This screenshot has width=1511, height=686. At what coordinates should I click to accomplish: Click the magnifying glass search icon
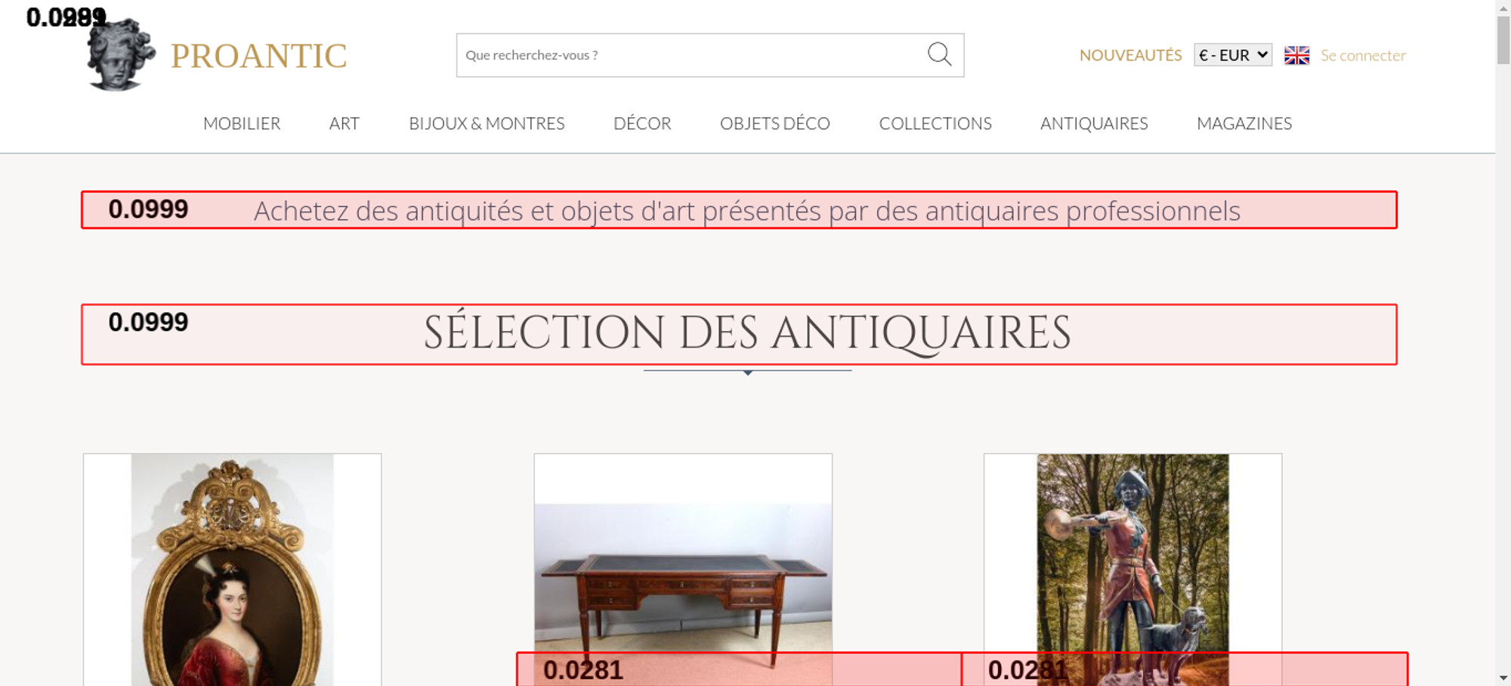click(939, 54)
